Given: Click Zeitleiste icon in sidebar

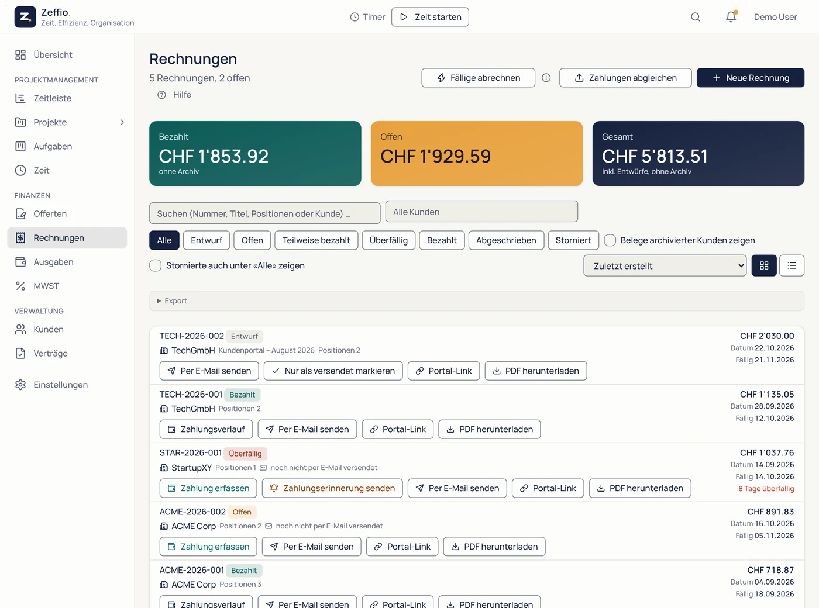Looking at the screenshot, I should (20, 98).
